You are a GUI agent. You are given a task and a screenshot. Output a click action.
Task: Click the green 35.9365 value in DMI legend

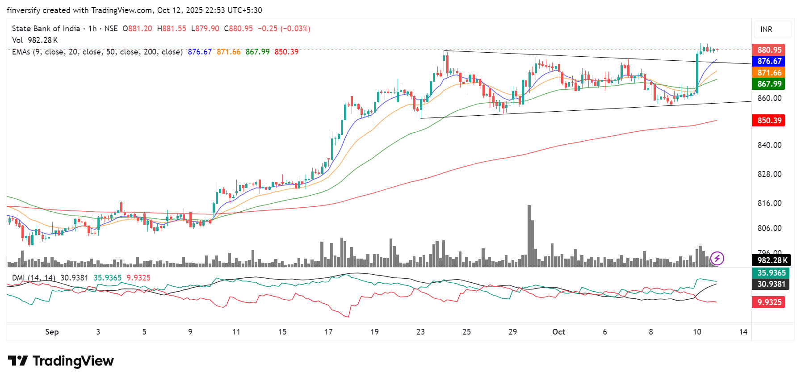point(107,278)
